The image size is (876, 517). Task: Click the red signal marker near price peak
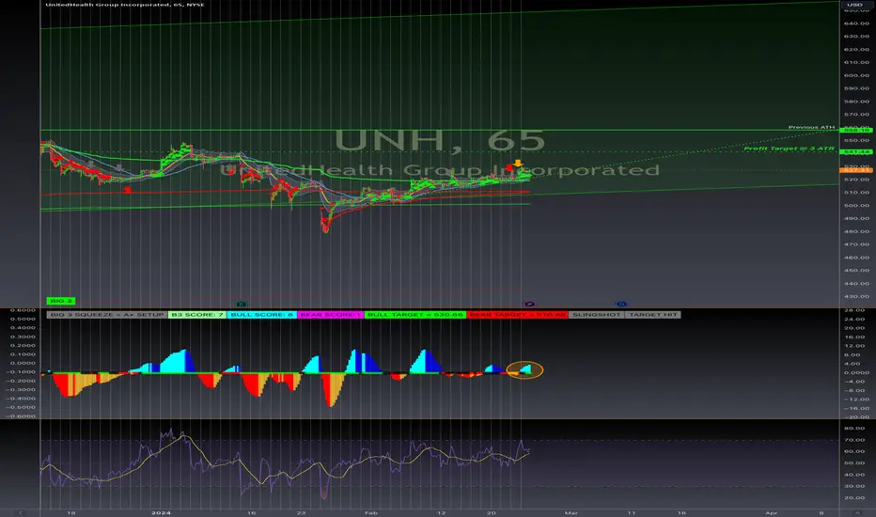click(508, 167)
